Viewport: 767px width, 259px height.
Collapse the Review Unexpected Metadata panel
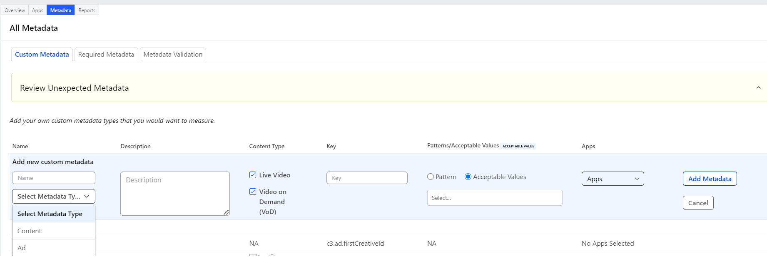click(x=758, y=87)
